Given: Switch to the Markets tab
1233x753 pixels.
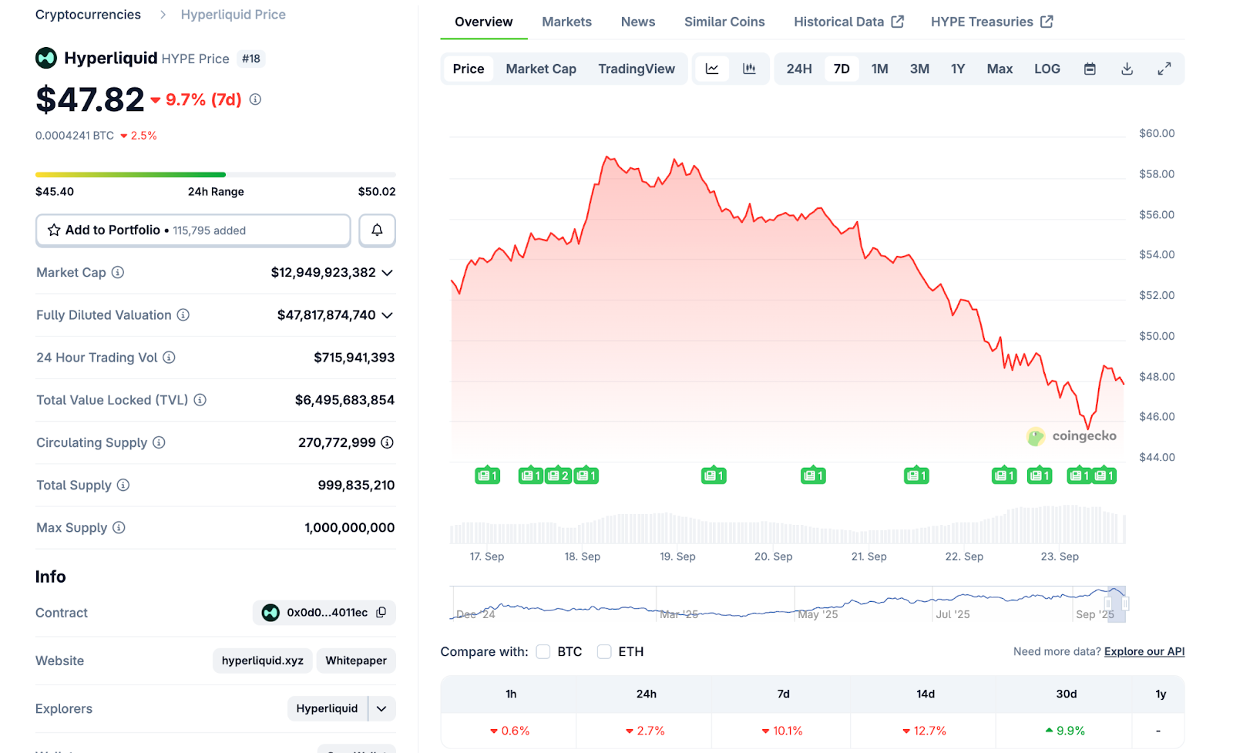Looking at the screenshot, I should click(566, 22).
